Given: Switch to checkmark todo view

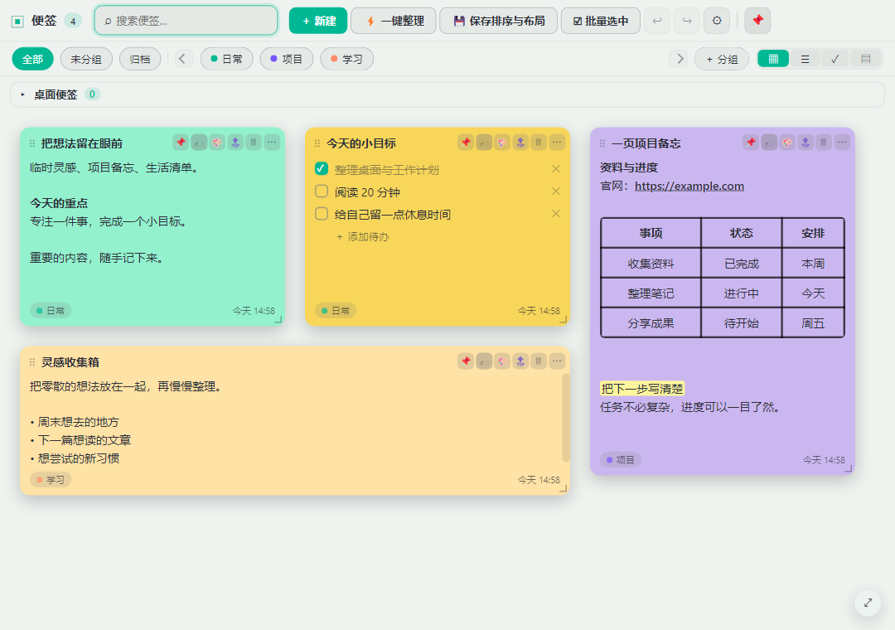Looking at the screenshot, I should [835, 59].
